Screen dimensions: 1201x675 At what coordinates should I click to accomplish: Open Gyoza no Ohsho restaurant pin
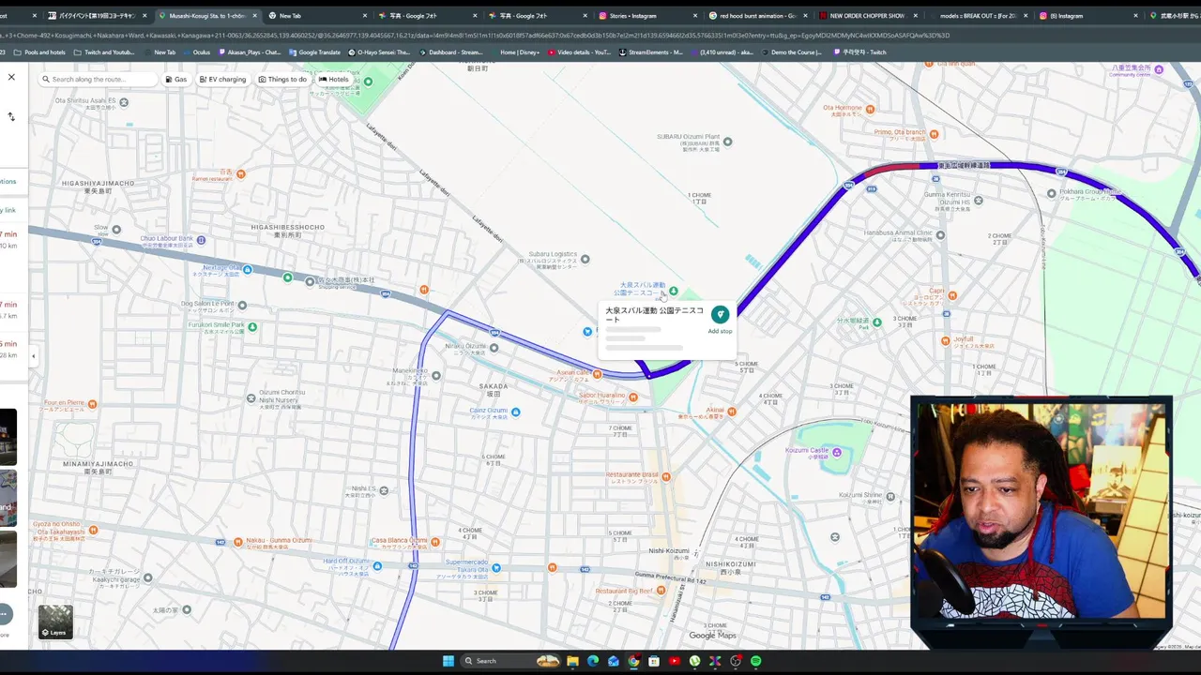(x=92, y=530)
